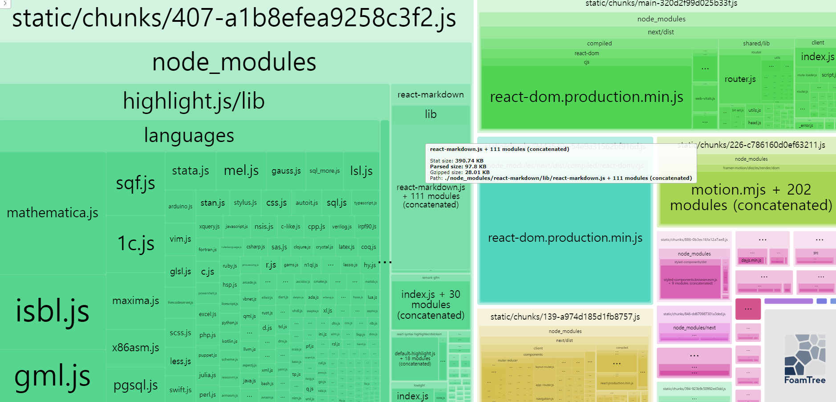The width and height of the screenshot is (836, 402).
Task: Click the FoamTree logo
Action: click(804, 359)
